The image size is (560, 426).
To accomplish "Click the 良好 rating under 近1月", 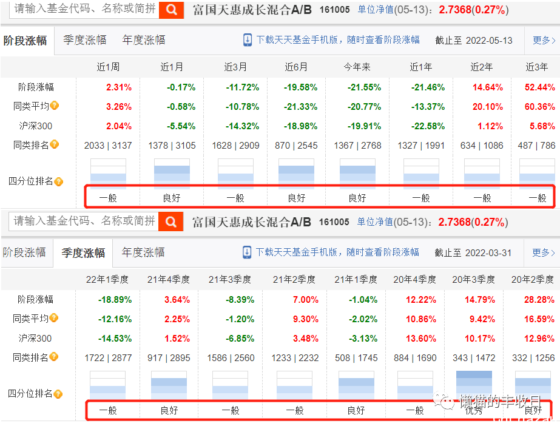I will tap(172, 198).
